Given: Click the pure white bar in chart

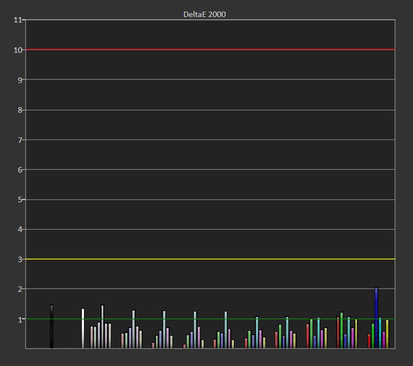Looking at the screenshot, I should pos(83,329).
